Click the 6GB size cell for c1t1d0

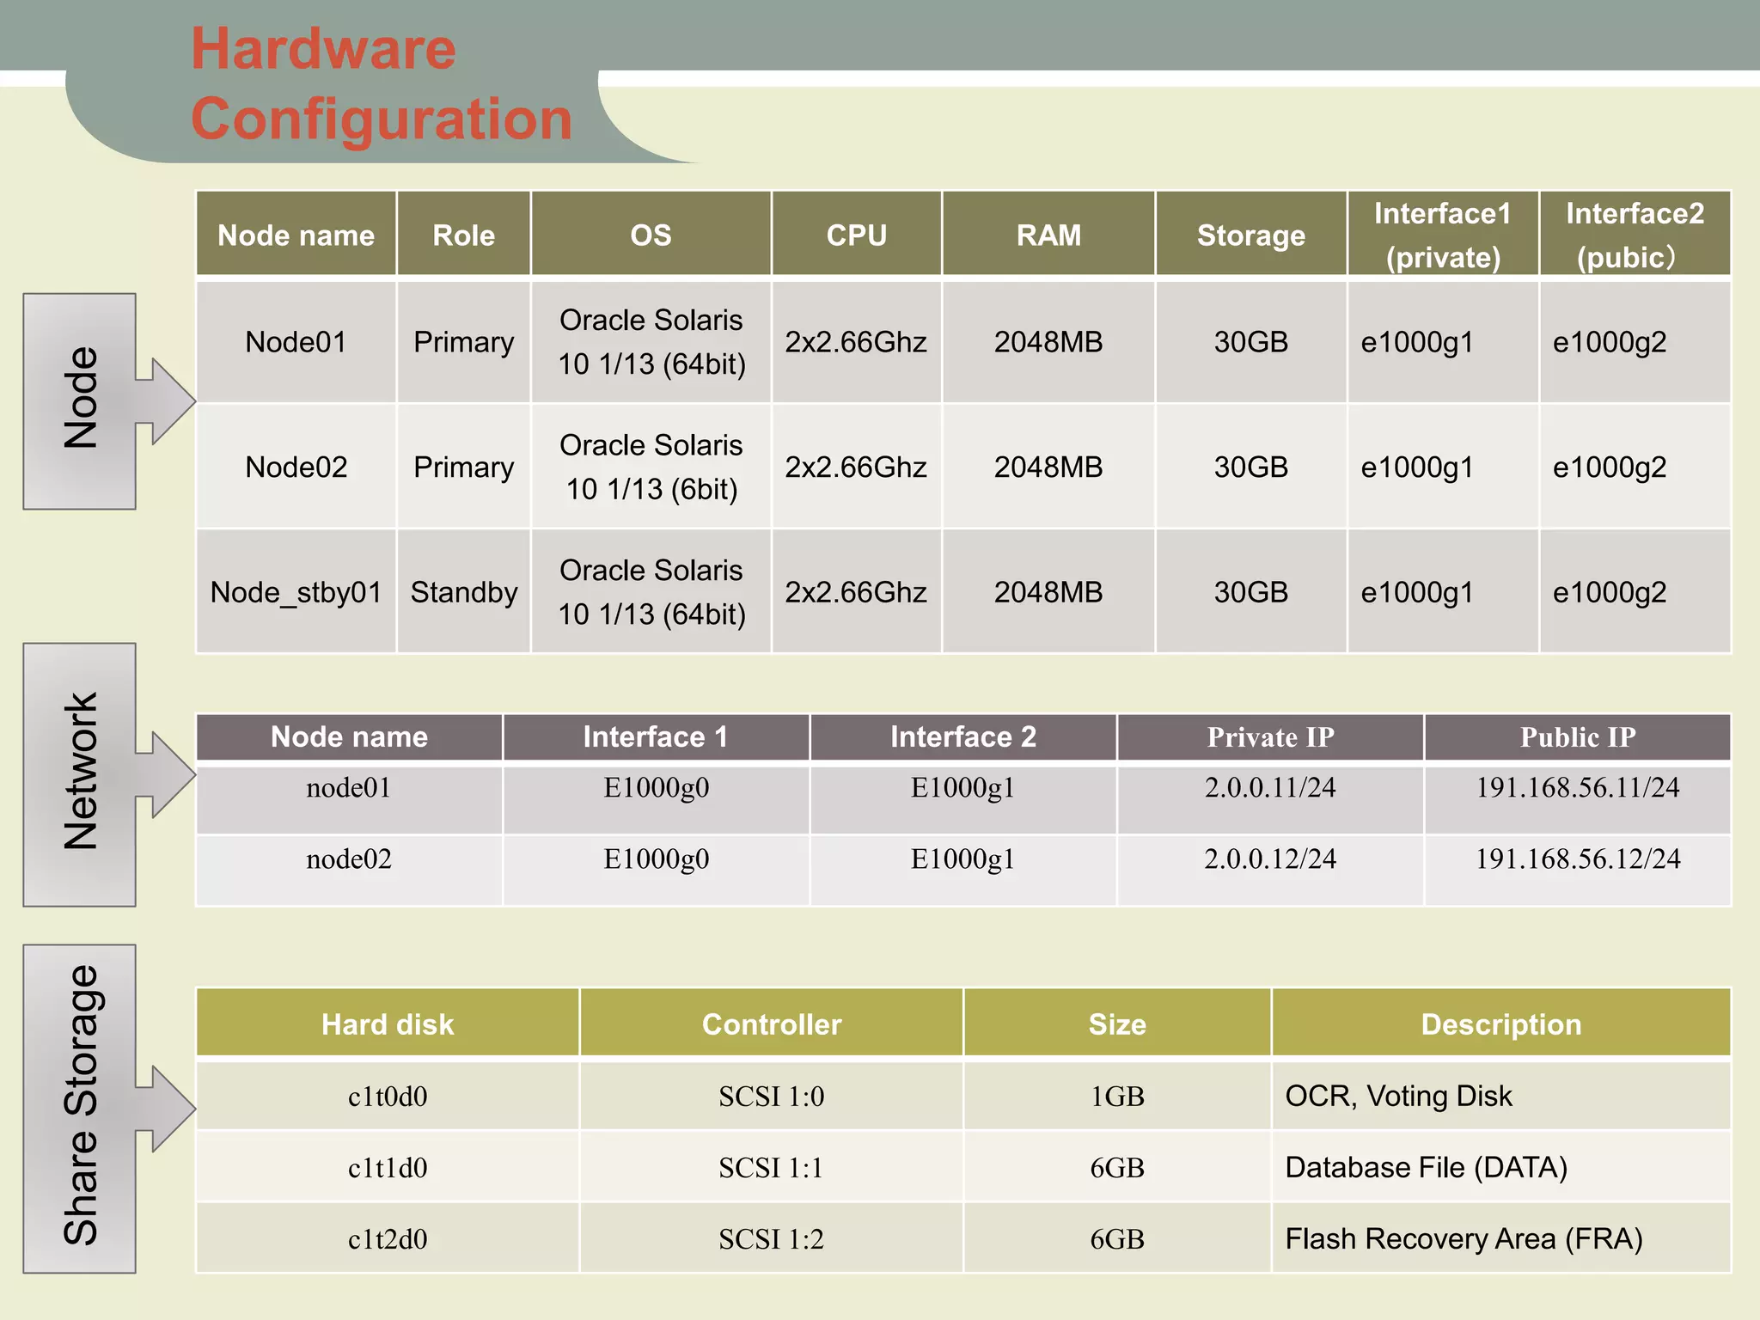pyautogui.click(x=1117, y=1167)
